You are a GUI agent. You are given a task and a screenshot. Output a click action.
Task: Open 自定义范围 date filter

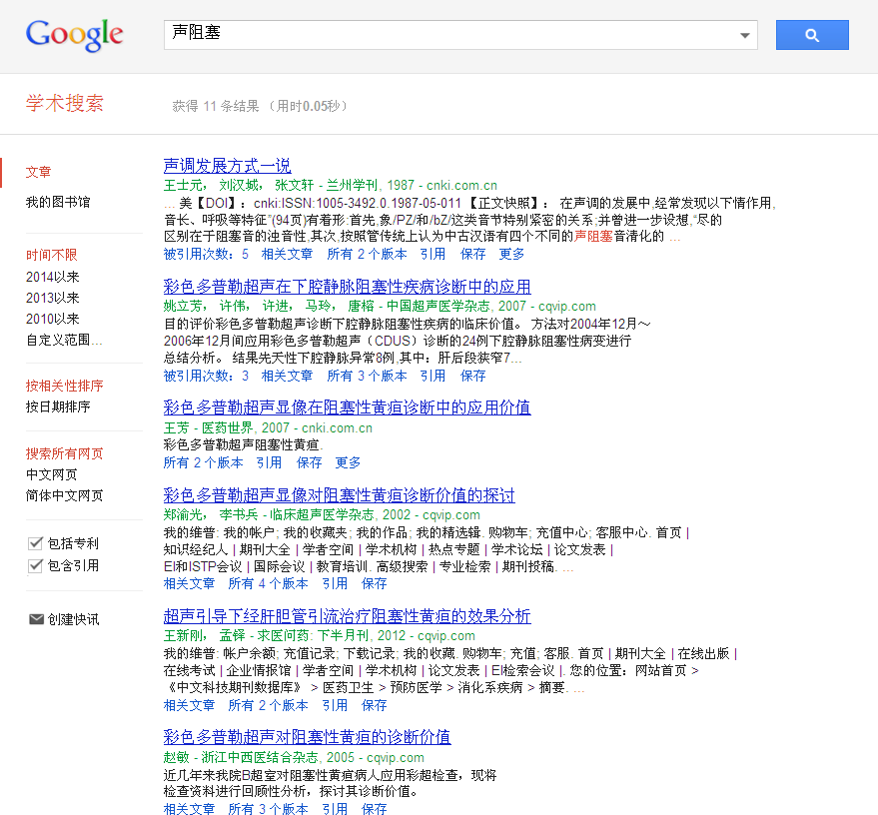pyautogui.click(x=62, y=340)
